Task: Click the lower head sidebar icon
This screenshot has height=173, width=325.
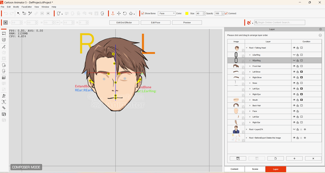Action: tap(4, 71)
